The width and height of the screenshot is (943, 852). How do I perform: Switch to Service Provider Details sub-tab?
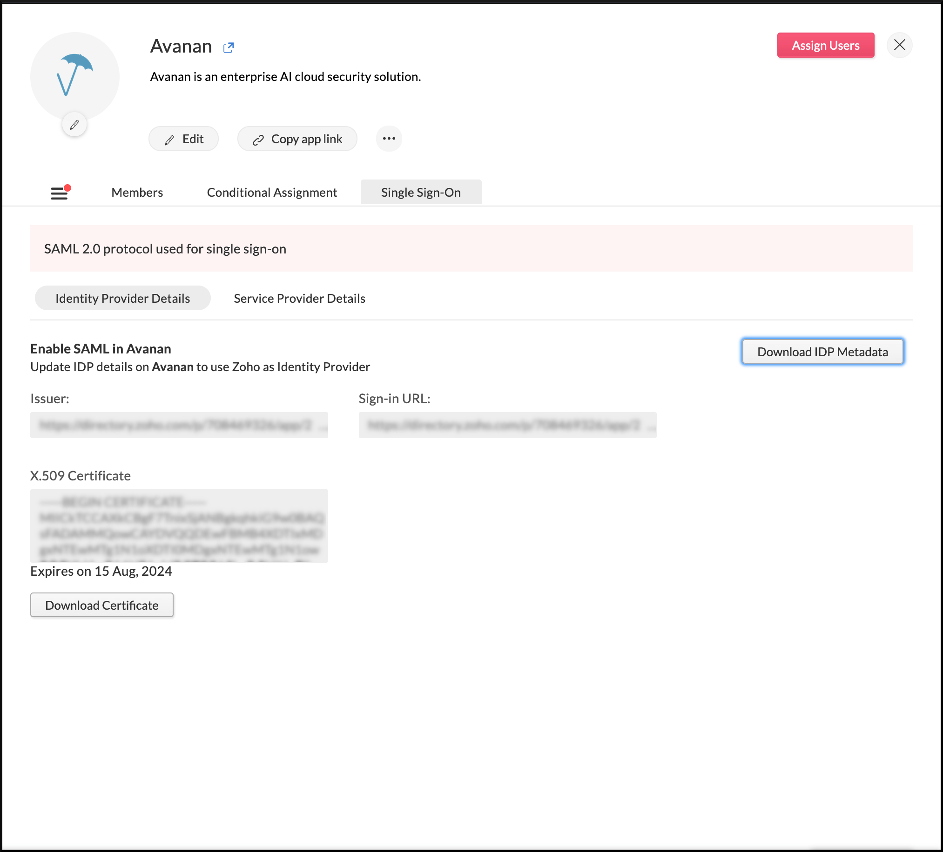click(299, 298)
